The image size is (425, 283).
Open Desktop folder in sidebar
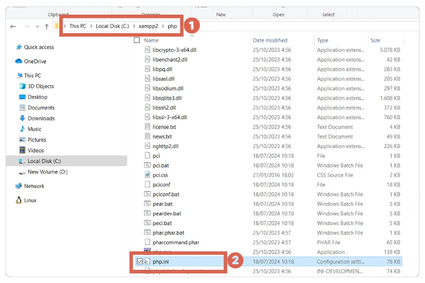[x=38, y=97]
